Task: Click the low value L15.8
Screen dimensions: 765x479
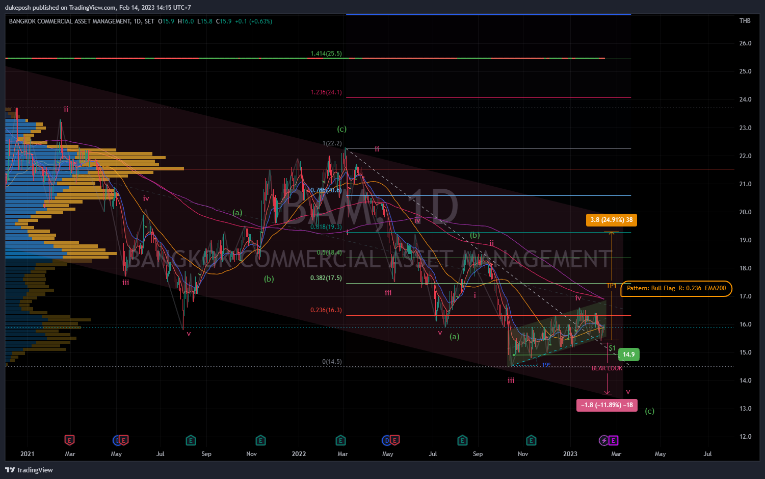Action: [205, 21]
